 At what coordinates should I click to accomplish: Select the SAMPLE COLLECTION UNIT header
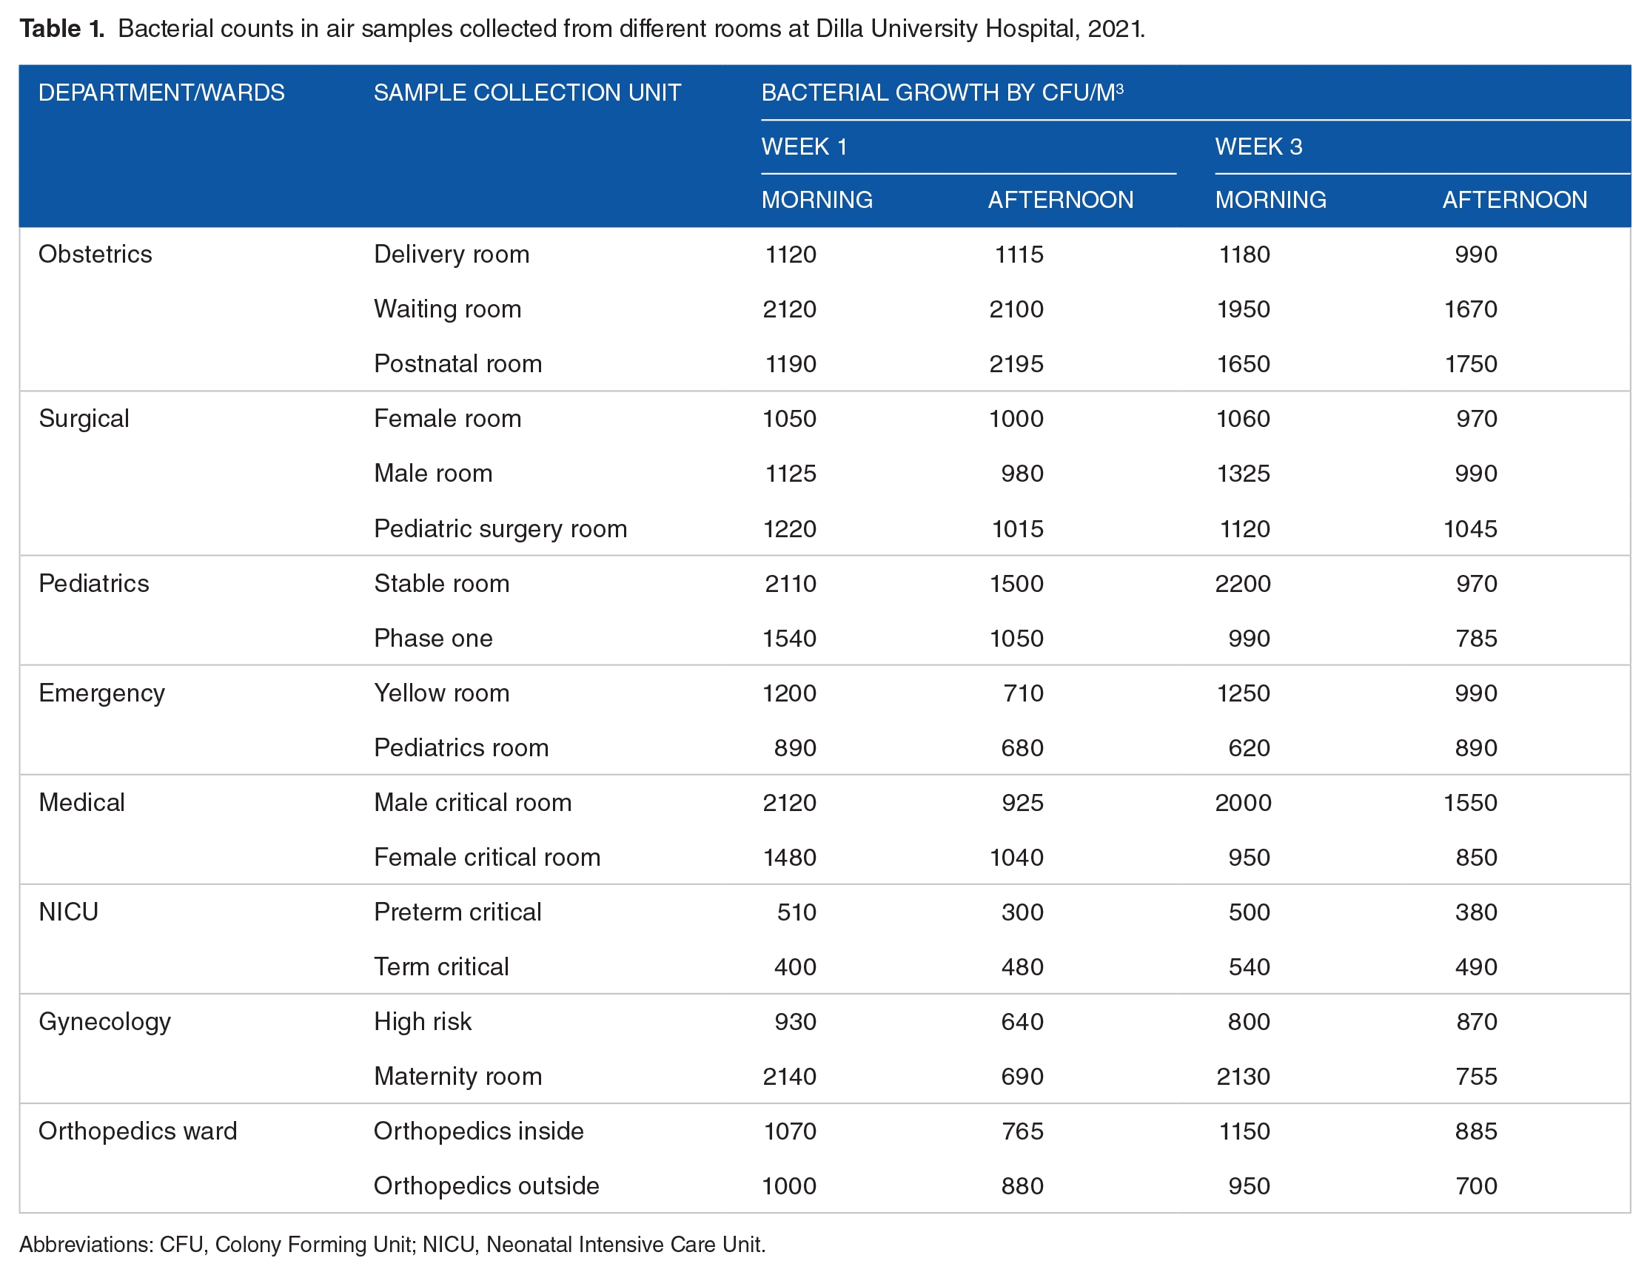coord(526,92)
